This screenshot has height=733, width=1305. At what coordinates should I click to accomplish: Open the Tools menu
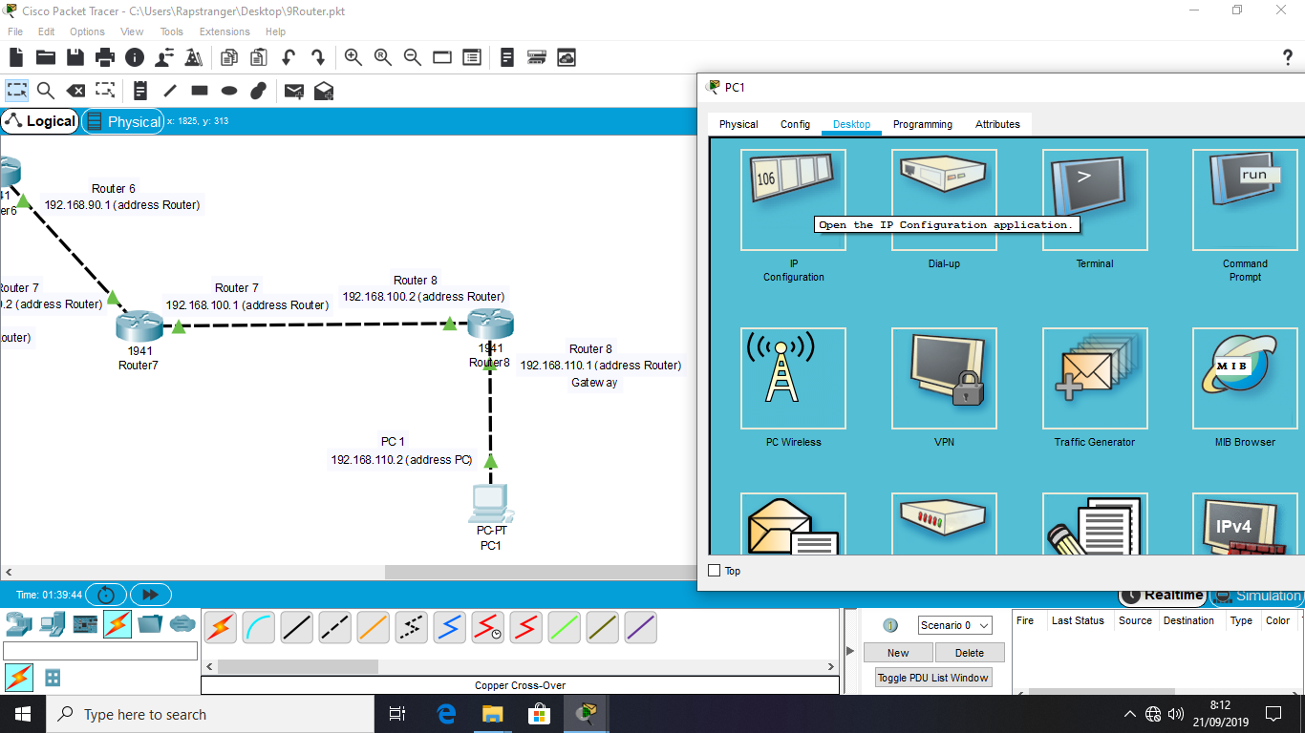click(172, 31)
